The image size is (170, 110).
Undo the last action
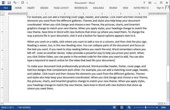point(15,3)
